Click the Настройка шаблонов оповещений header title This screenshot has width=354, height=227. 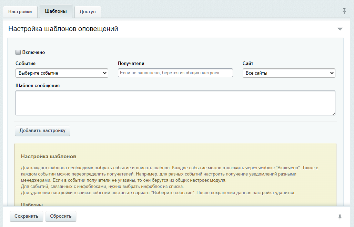63,29
